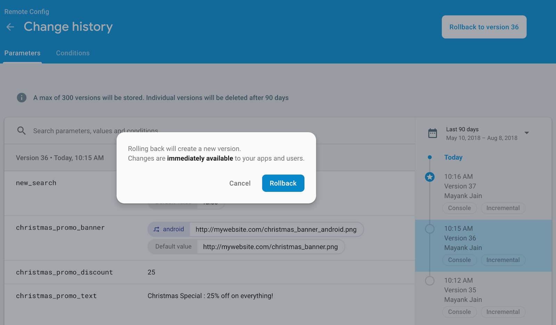Click Rollback to version 36 button
Image resolution: width=556 pixels, height=325 pixels.
(484, 27)
